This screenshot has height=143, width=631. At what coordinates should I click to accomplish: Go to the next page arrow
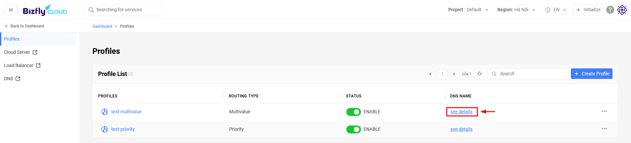point(454,74)
